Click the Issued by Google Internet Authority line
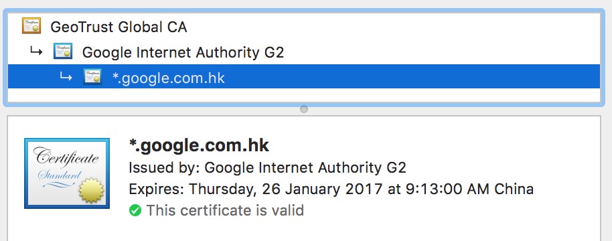The width and height of the screenshot is (612, 241). [267, 167]
